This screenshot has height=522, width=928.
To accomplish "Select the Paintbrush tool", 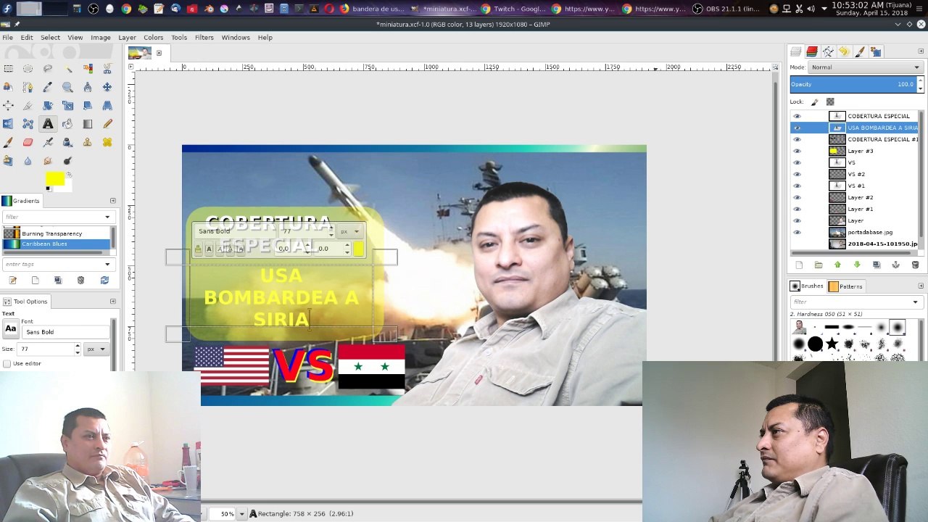I will [x=8, y=142].
